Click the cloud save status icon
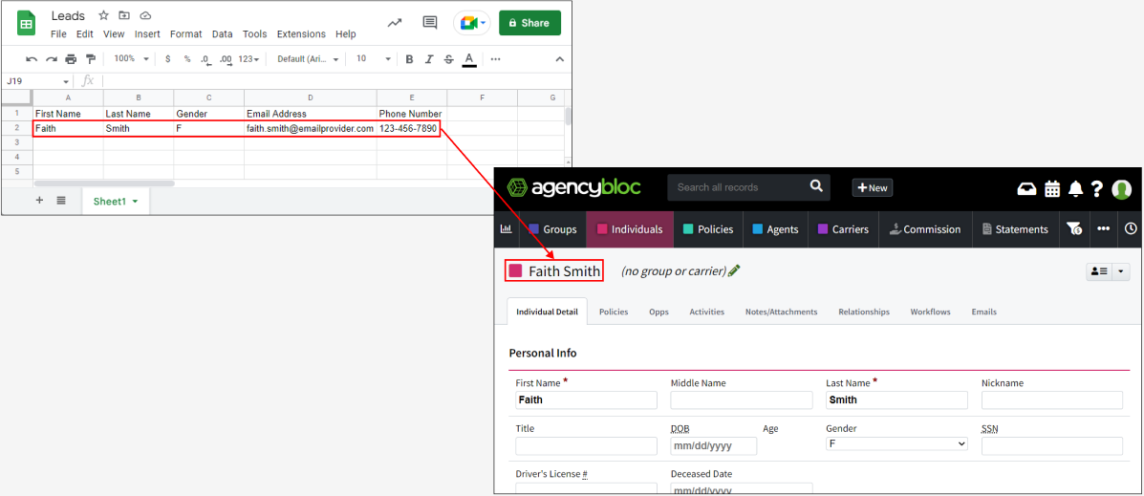 [145, 15]
